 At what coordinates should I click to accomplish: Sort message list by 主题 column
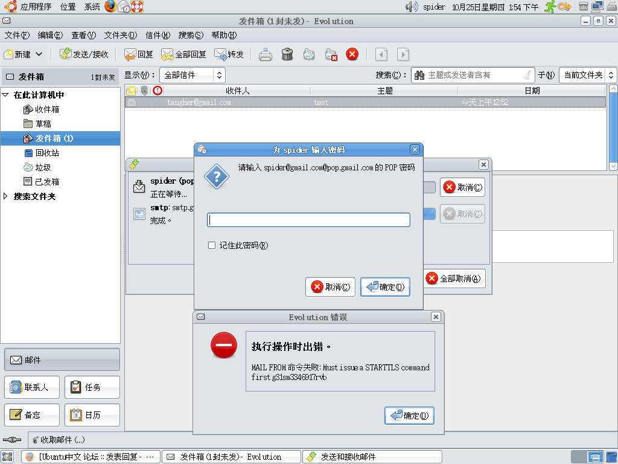coord(384,91)
